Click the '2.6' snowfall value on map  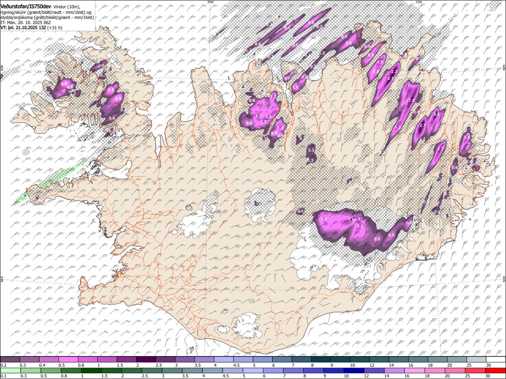point(411,101)
